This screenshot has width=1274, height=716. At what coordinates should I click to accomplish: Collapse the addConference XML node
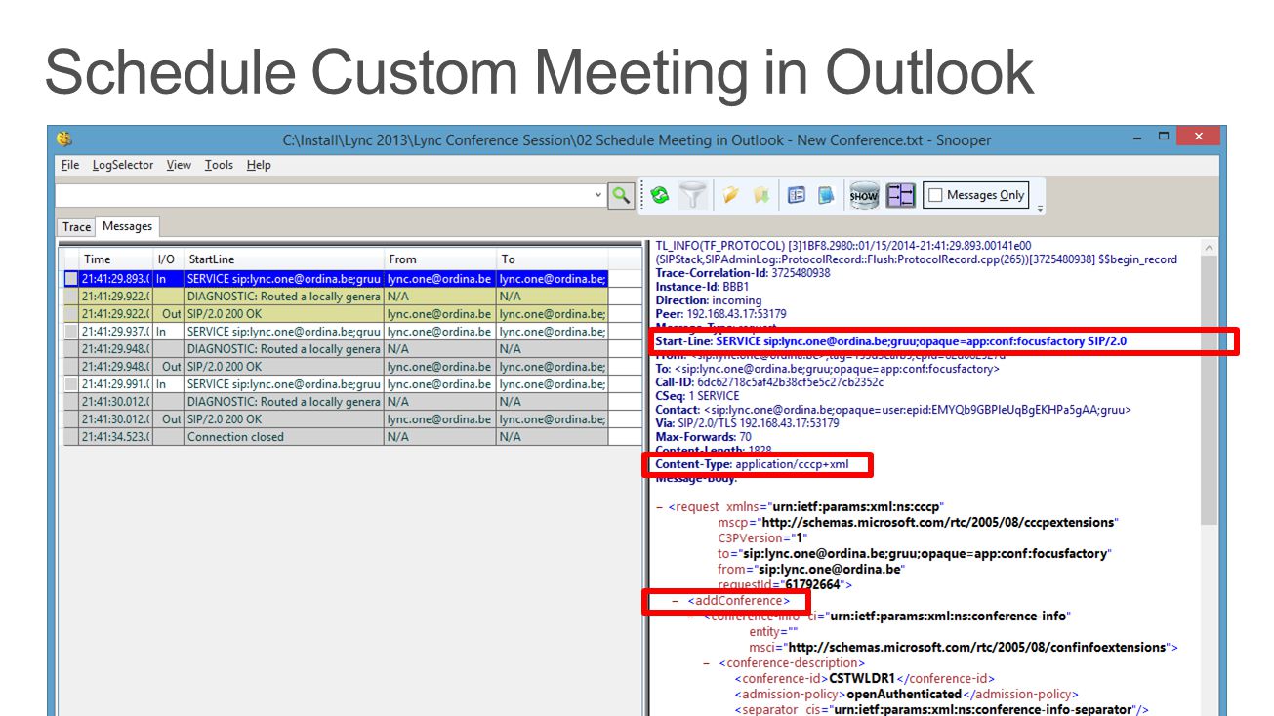677,601
